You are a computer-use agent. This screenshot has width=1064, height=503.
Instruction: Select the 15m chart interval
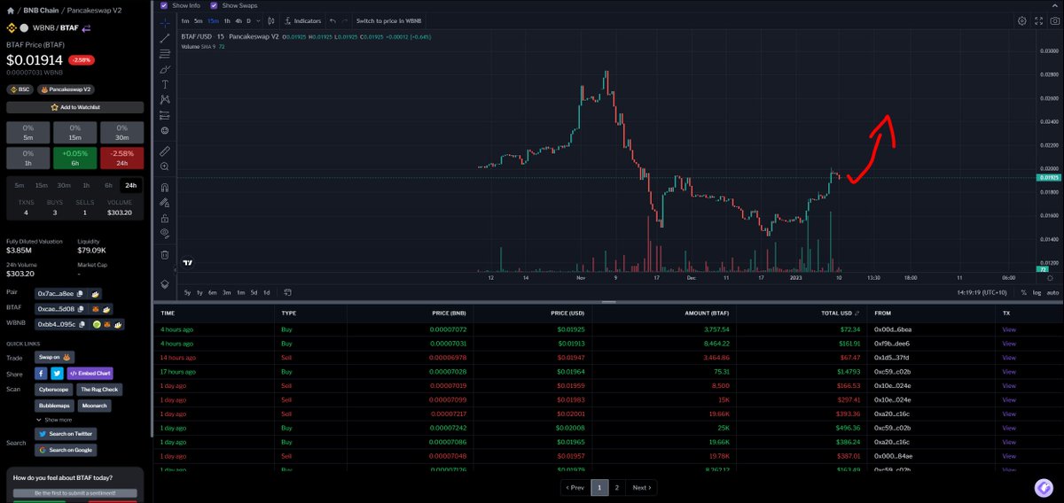[213, 19]
